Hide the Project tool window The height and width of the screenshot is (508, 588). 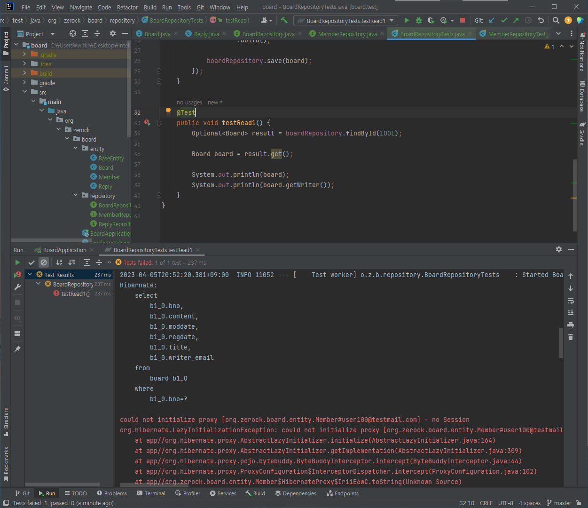point(125,33)
